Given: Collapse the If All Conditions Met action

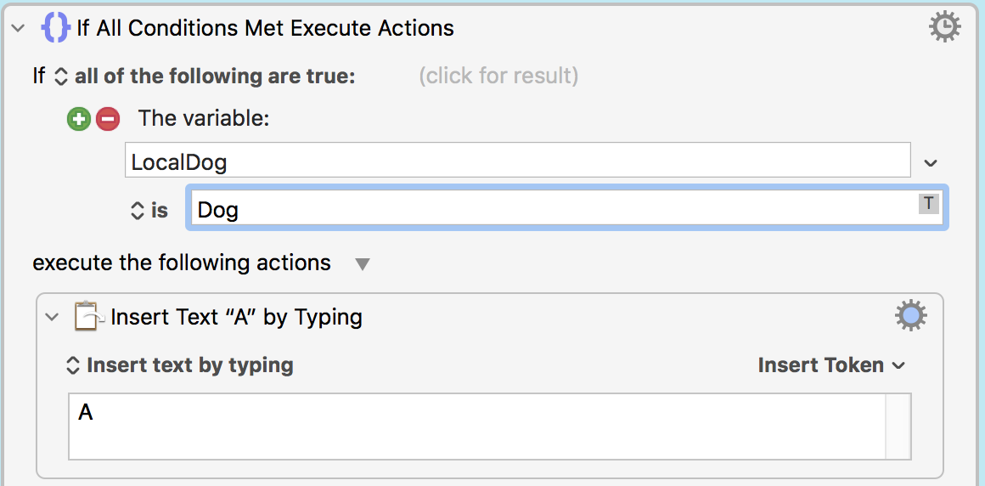Looking at the screenshot, I should click(x=19, y=28).
